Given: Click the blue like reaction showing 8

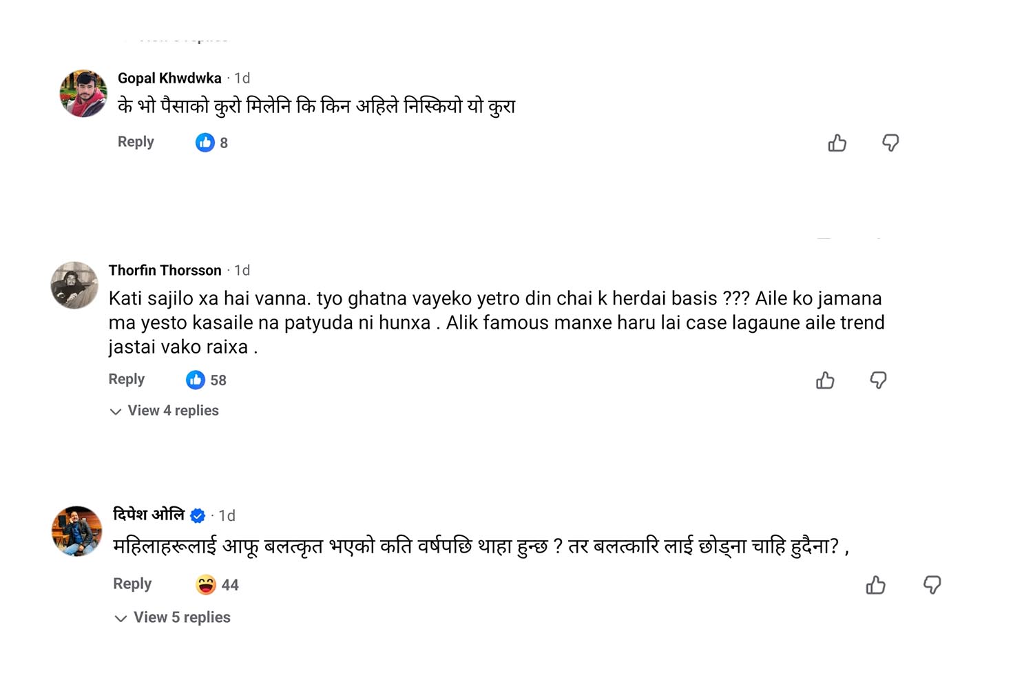Looking at the screenshot, I should tap(205, 143).
